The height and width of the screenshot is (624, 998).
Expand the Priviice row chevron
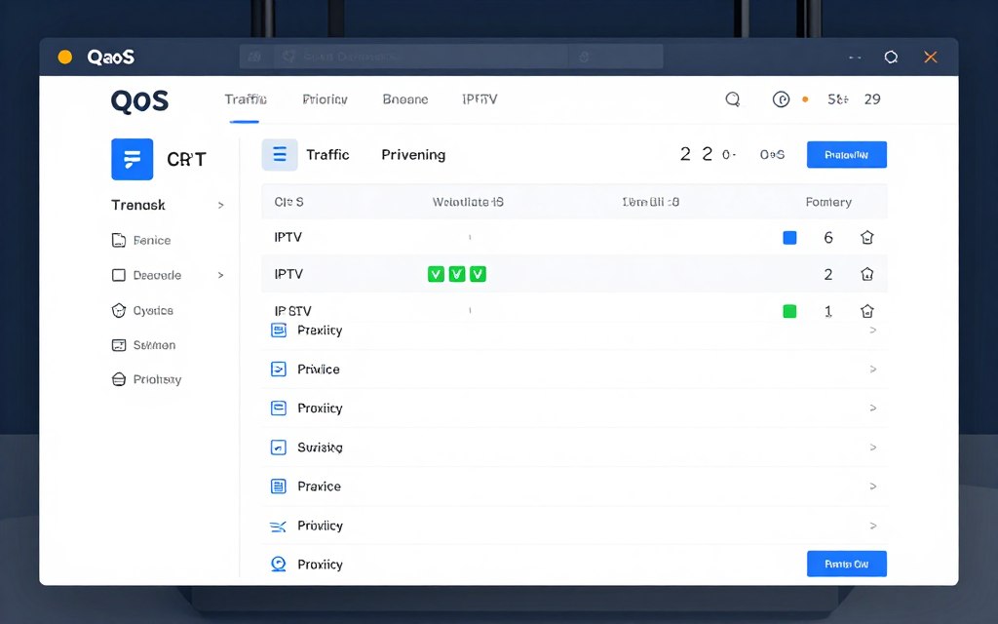coord(873,370)
